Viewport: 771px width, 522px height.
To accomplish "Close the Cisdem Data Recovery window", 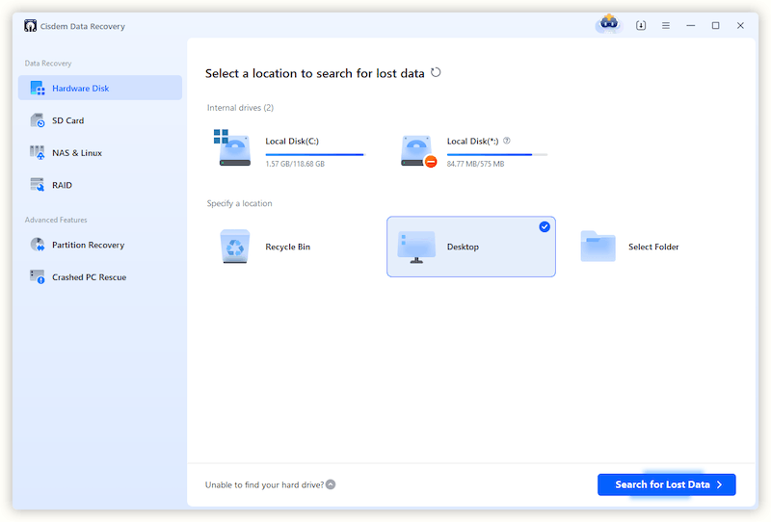I will [x=740, y=26].
